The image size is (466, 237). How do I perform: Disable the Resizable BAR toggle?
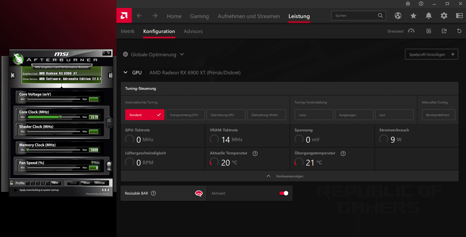pyautogui.click(x=284, y=193)
